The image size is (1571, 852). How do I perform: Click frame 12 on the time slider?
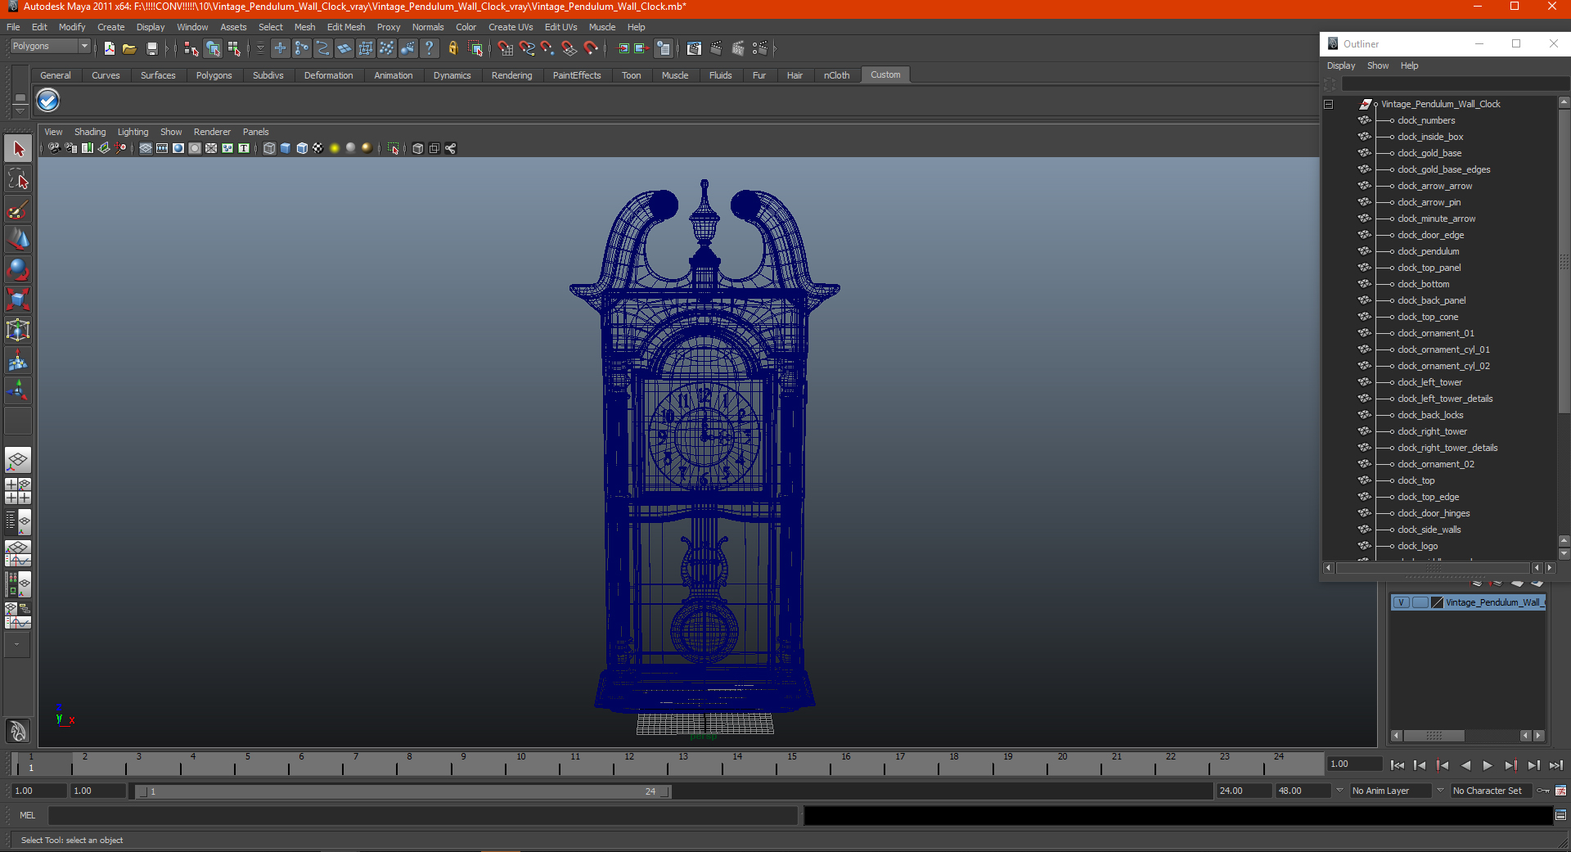629,764
